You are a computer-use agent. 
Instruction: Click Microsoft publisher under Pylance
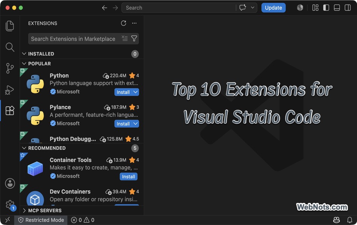click(68, 123)
